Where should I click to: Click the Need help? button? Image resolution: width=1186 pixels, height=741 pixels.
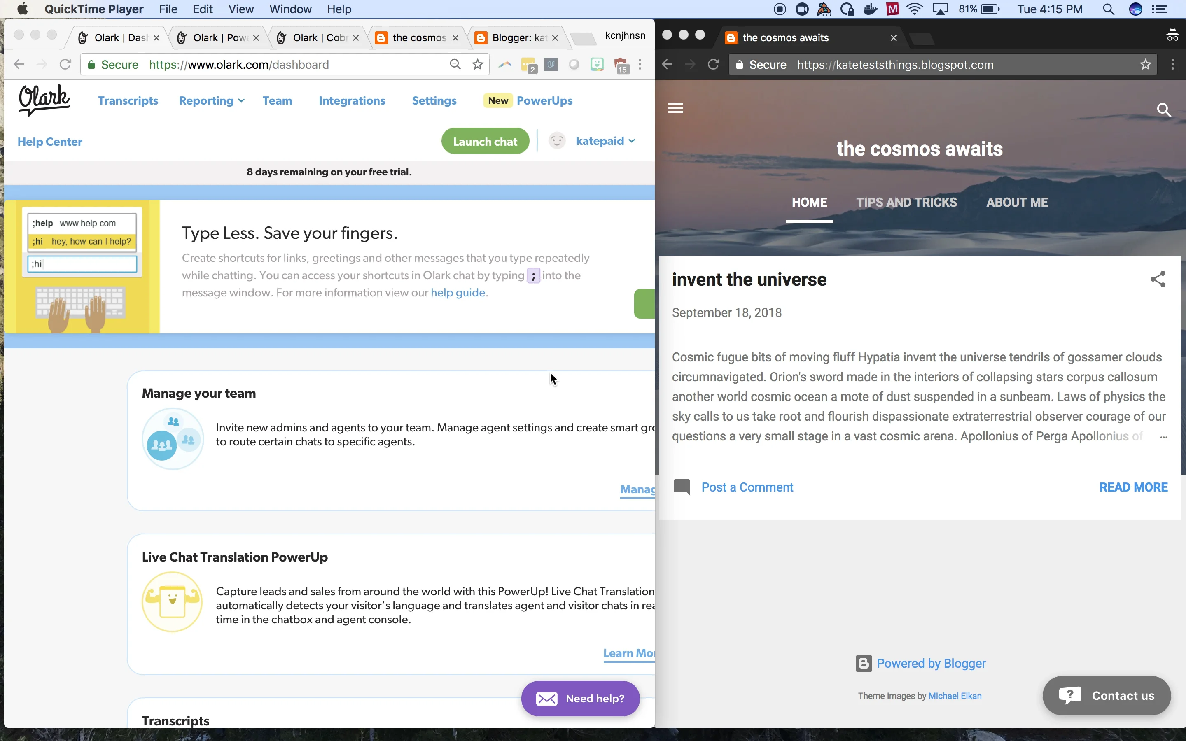coord(580,698)
